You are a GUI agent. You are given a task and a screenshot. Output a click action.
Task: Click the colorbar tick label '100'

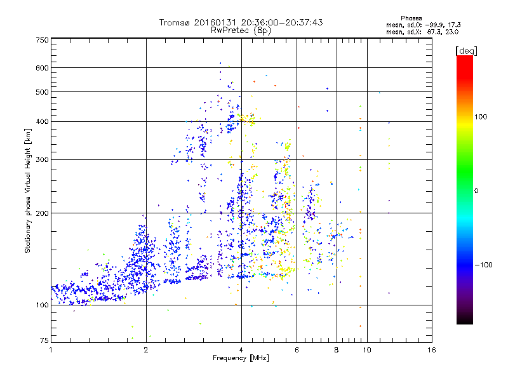pos(481,117)
